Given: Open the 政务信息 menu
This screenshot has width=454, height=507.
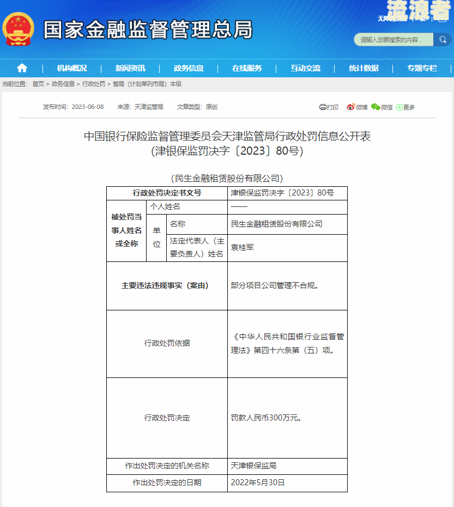Looking at the screenshot, I should [189, 68].
